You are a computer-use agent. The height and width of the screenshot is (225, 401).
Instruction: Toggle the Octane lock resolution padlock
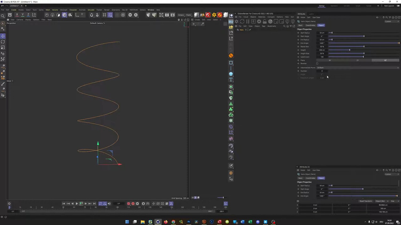click(x=265, y=21)
